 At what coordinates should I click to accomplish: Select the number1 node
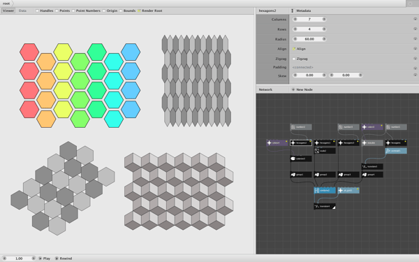tap(396, 127)
